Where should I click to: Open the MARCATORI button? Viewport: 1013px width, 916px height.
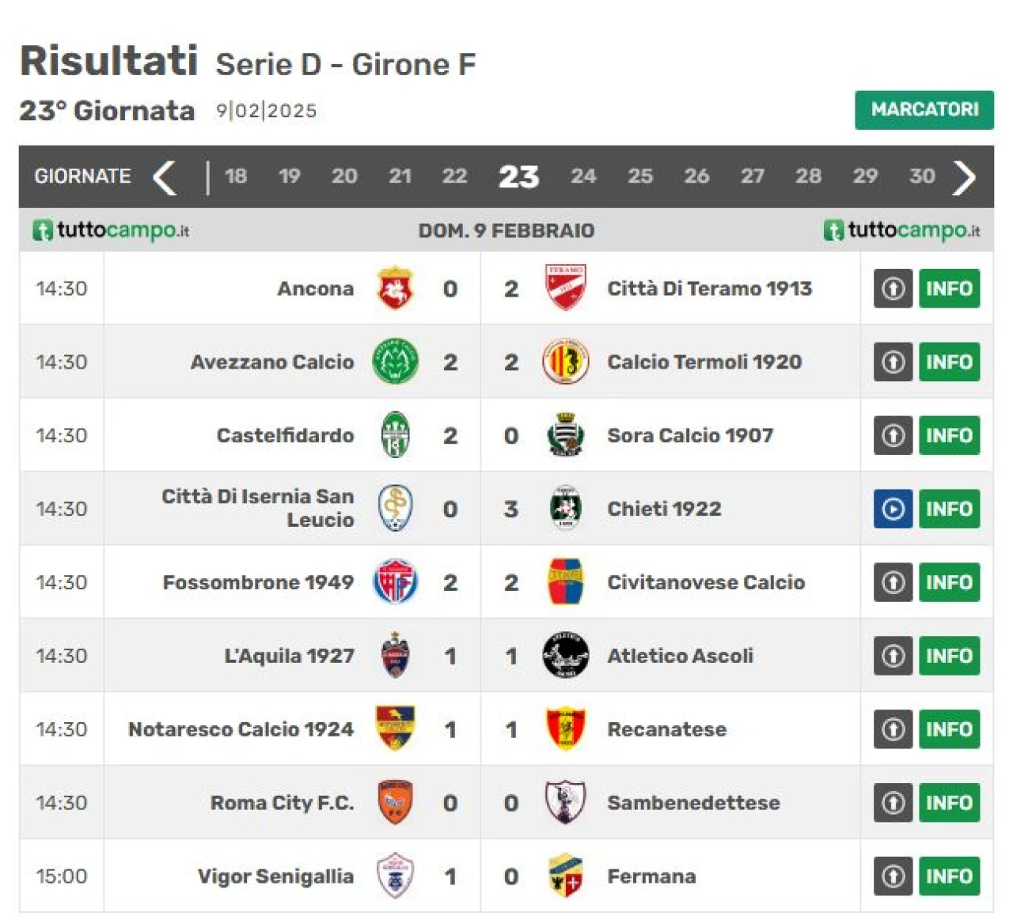[924, 110]
